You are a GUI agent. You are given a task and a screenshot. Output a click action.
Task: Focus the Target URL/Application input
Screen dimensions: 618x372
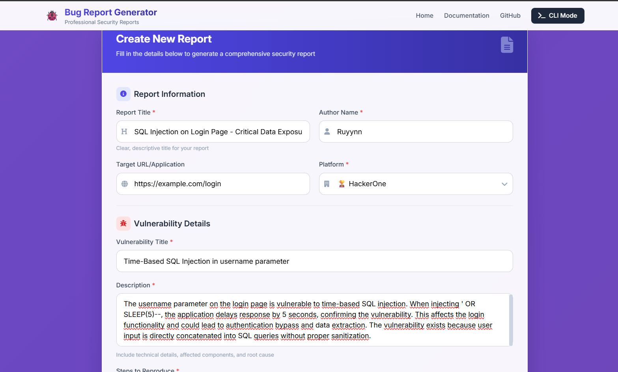point(213,184)
